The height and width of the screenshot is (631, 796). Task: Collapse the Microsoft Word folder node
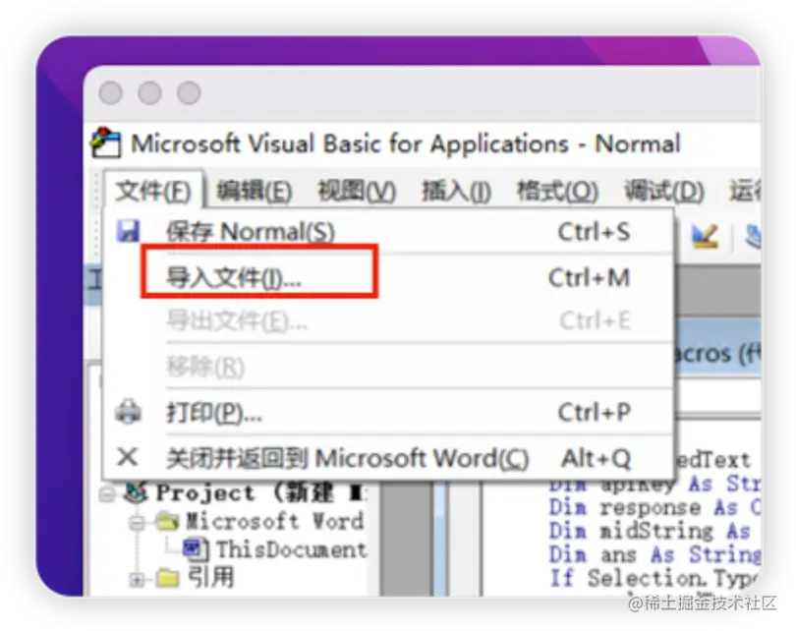(x=137, y=522)
